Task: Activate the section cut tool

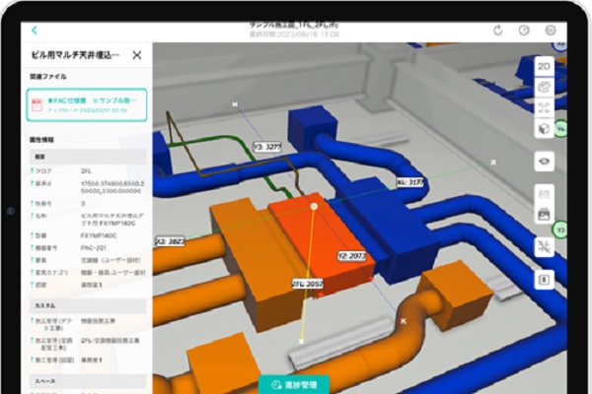Action: [543, 246]
